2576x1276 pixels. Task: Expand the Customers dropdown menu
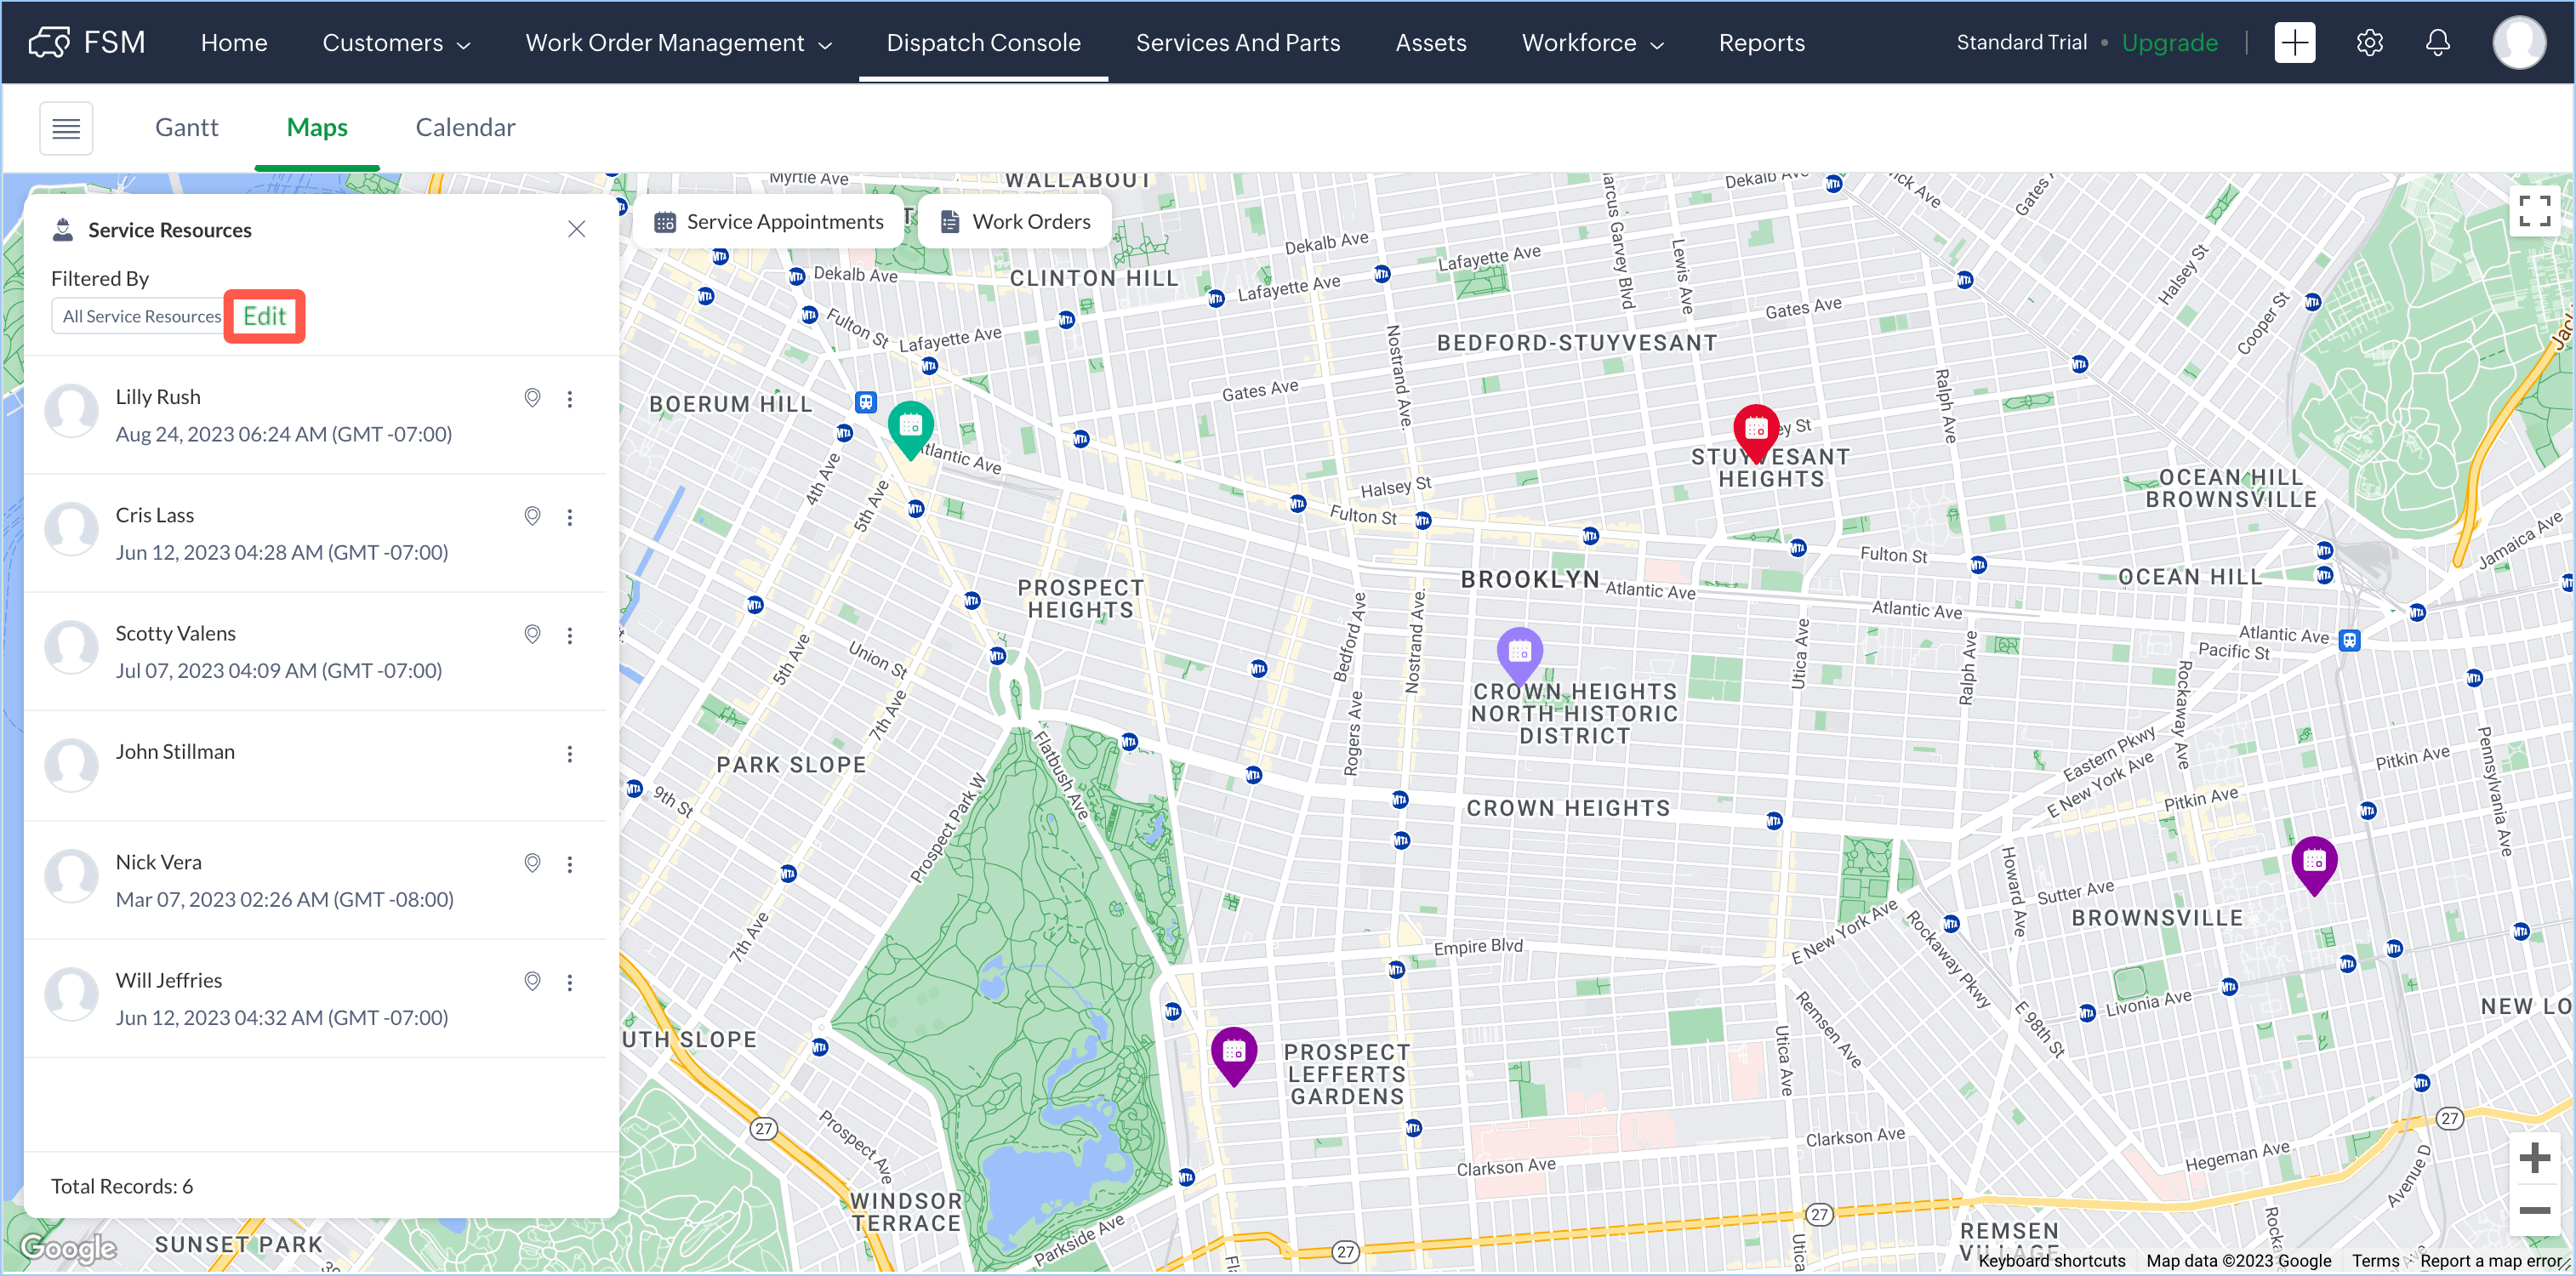pyautogui.click(x=396, y=43)
